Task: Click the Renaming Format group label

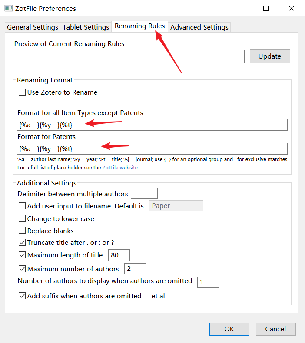Action: click(45, 80)
